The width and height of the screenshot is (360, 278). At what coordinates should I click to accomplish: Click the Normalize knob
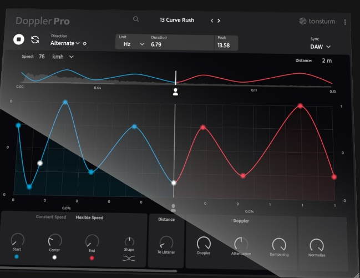tap(317, 245)
